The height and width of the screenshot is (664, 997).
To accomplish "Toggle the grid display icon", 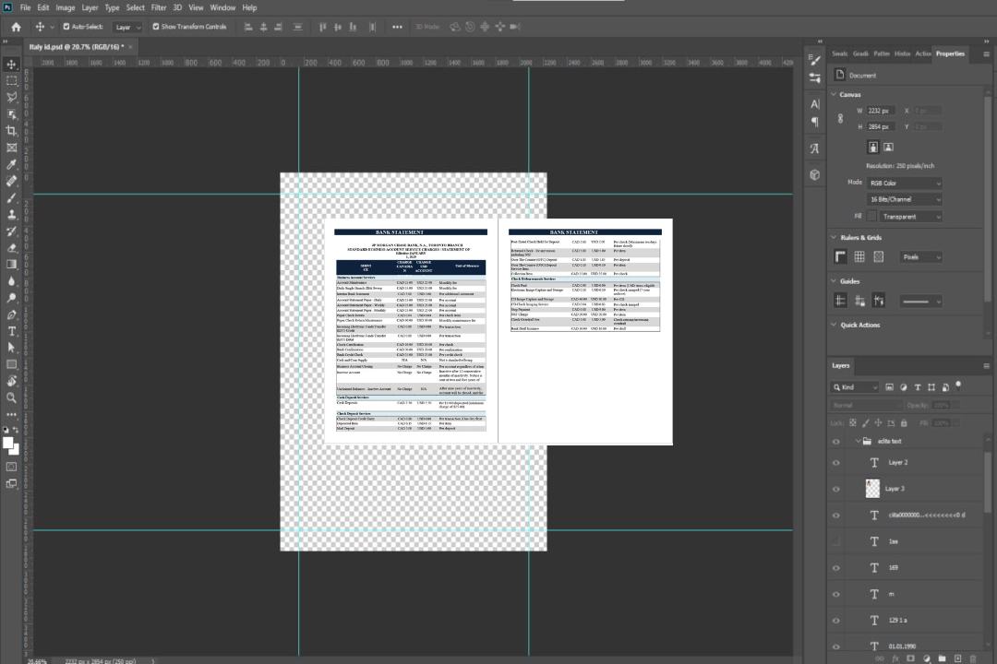I will 859,256.
